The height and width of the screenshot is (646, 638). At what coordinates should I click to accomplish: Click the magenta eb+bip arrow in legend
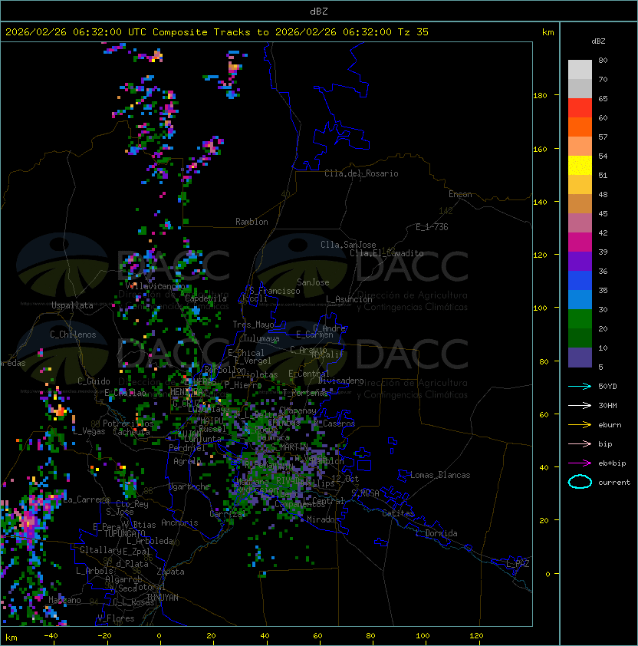580,463
